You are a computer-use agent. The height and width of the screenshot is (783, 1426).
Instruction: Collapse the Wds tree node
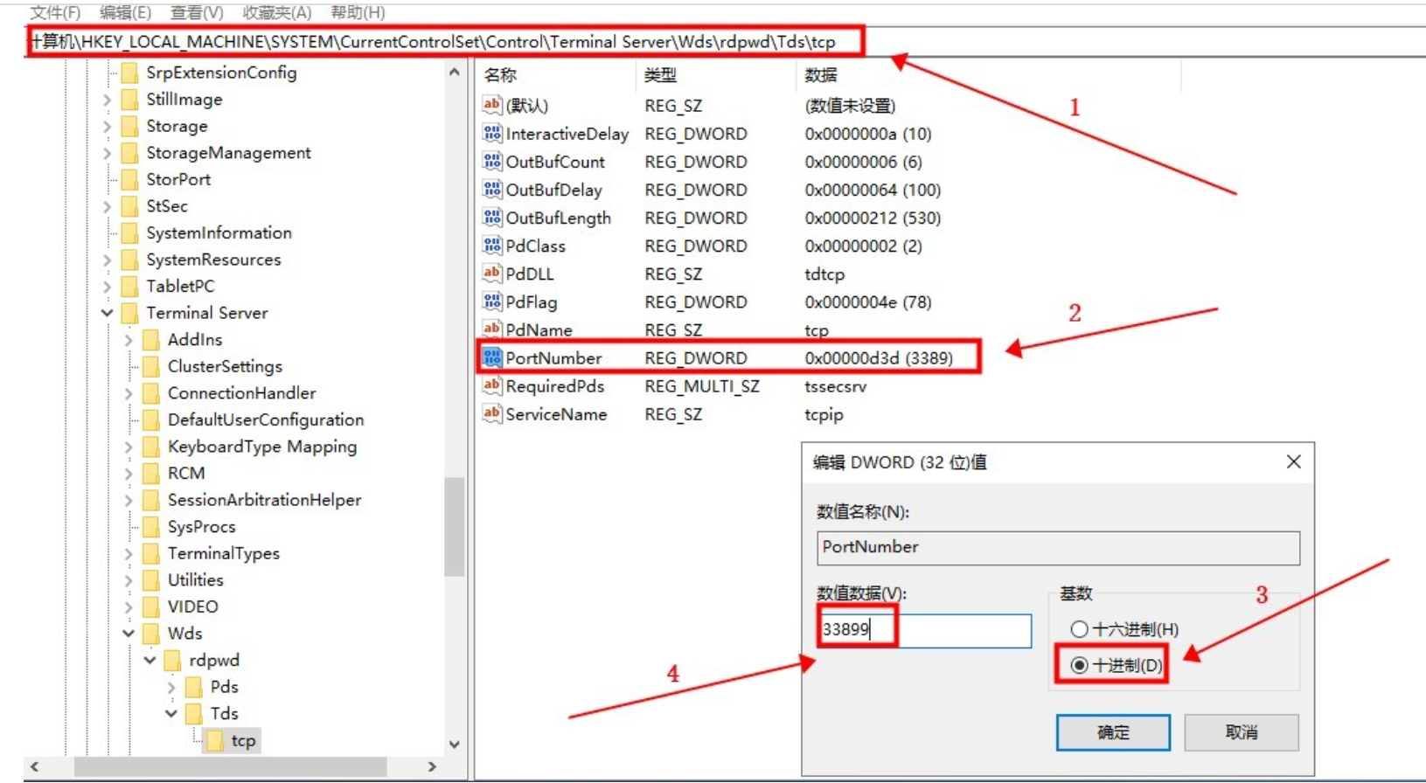pos(129,634)
